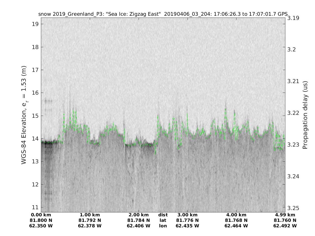Click the "0.00 km" distance label
The image size is (315, 236).
(41, 215)
